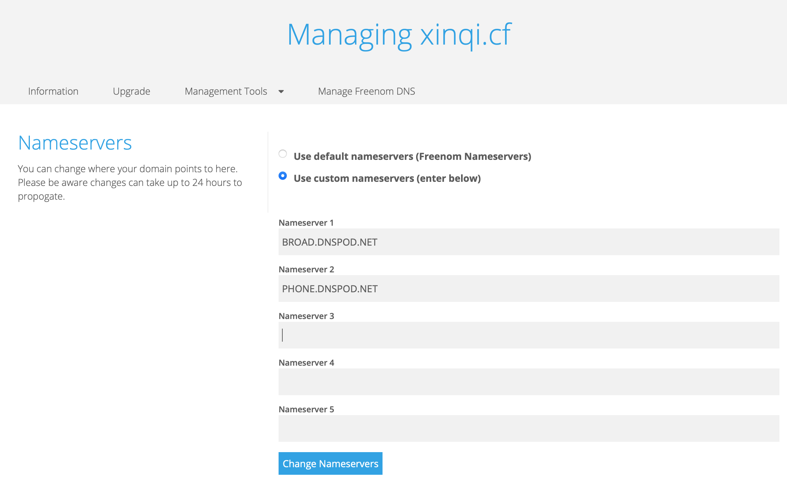The width and height of the screenshot is (787, 483).
Task: Click the 'Nameserver 4' field label
Action: 306,363
